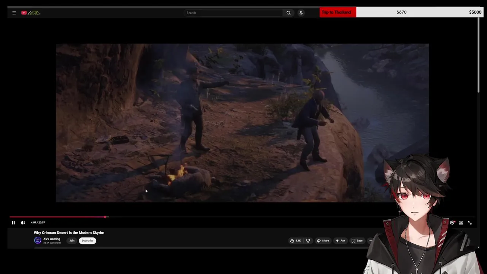Image resolution: width=487 pixels, height=274 pixels.
Task: Click the search magnifier button
Action: (x=288, y=13)
